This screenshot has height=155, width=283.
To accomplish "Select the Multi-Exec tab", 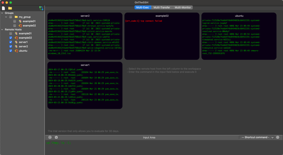I will [x=143, y=7].
